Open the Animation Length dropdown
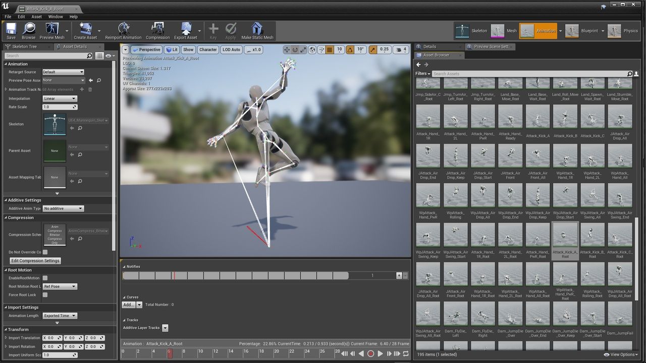Screen dimensions: 646x363 (x=60, y=316)
